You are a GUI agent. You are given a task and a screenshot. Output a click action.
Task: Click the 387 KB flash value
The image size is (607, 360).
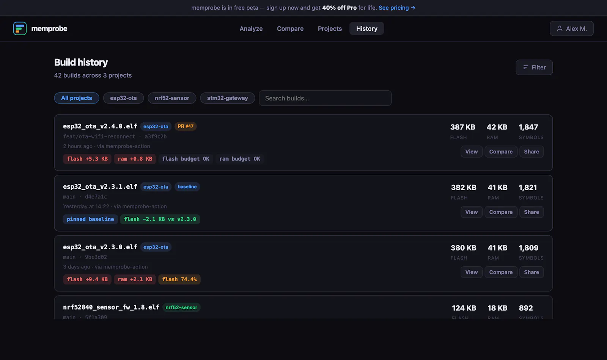point(462,127)
